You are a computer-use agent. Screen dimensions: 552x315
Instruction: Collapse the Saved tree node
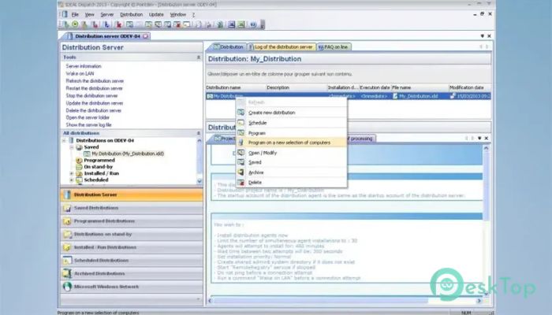point(72,147)
